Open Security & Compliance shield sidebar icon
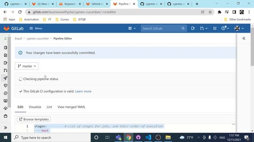The image size is (254, 142). coord(5,86)
